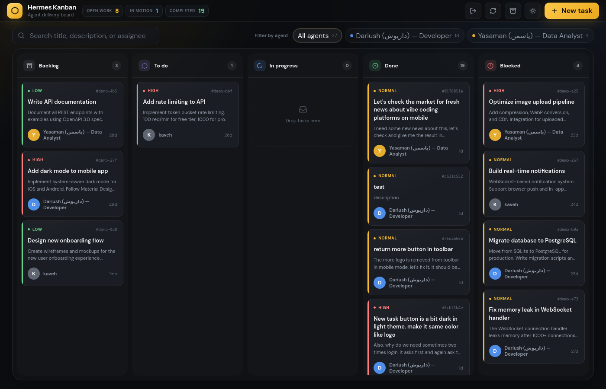The width and height of the screenshot is (606, 389).
Task: Click Dariush avatar on WebSocket memory leak card
Action: [x=495, y=351]
